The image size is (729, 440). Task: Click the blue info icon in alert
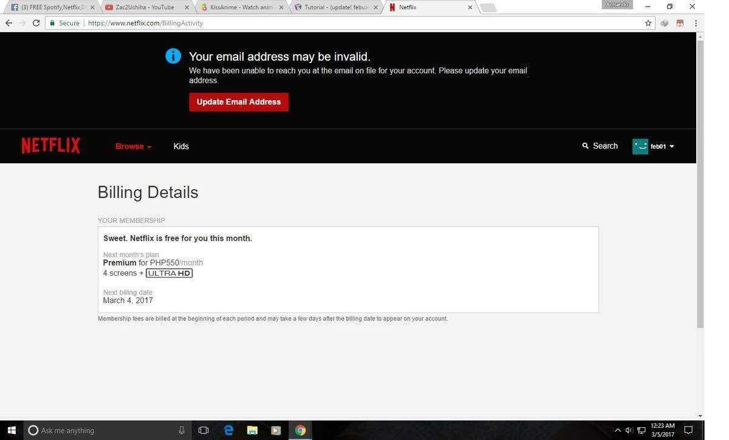tap(173, 56)
